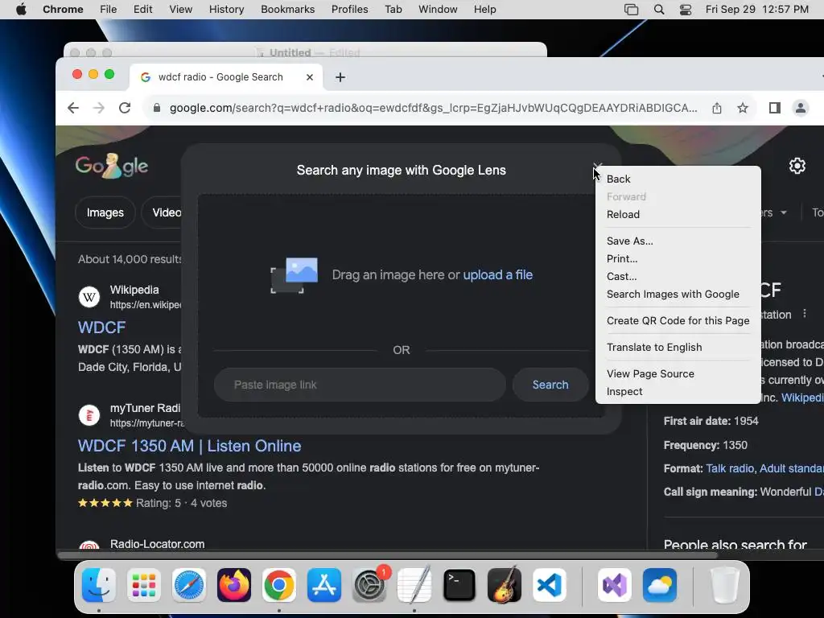Open System Settings from the dock
The height and width of the screenshot is (618, 824).
(x=369, y=585)
